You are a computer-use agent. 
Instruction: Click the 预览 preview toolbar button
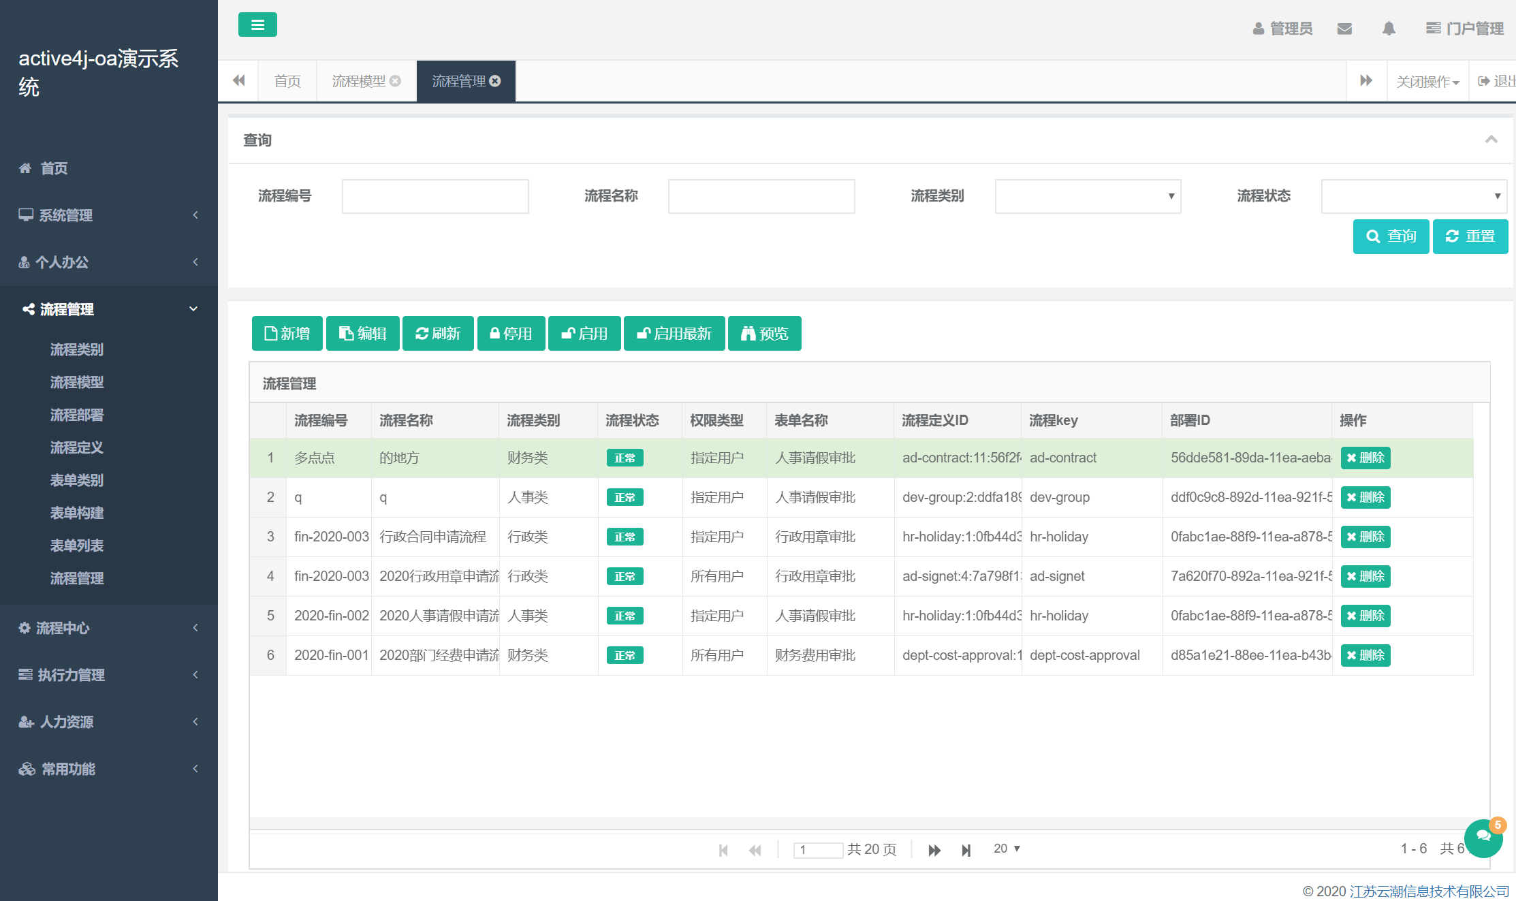[764, 333]
